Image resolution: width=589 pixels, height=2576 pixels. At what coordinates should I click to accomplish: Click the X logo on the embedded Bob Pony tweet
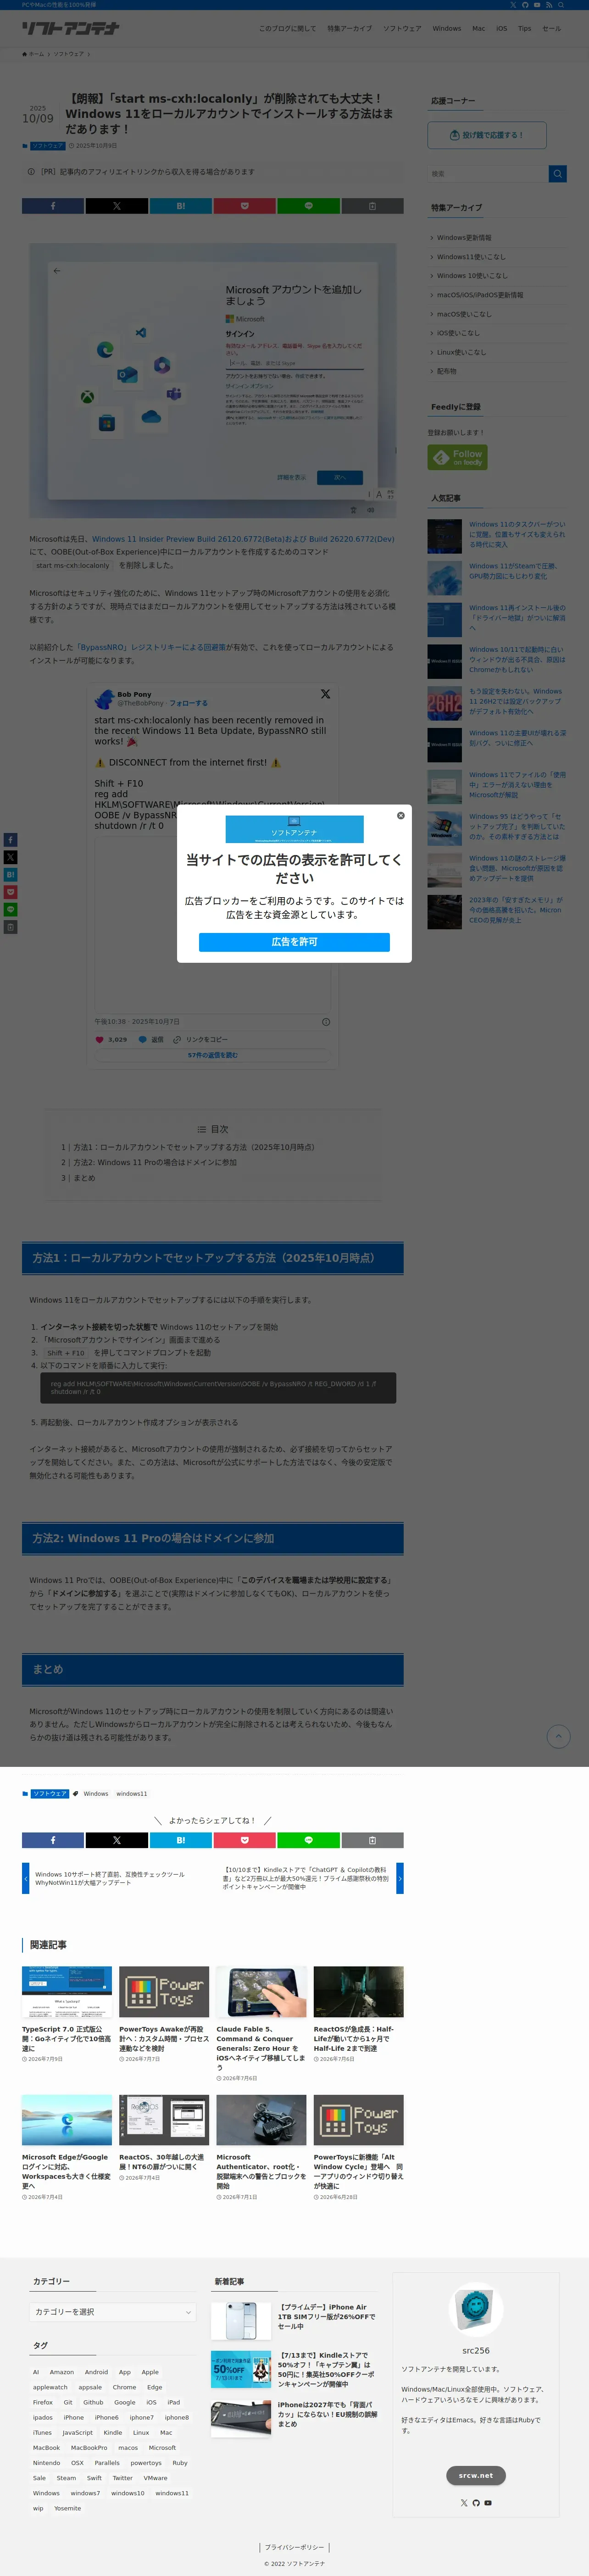pyautogui.click(x=325, y=694)
